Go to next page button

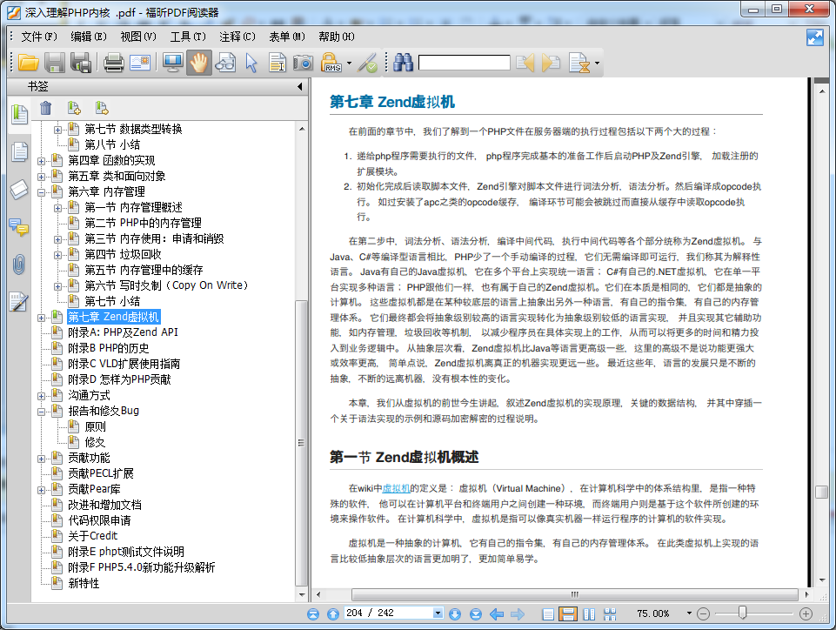455,614
